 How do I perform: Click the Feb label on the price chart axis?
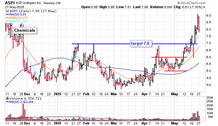tap(86, 94)
